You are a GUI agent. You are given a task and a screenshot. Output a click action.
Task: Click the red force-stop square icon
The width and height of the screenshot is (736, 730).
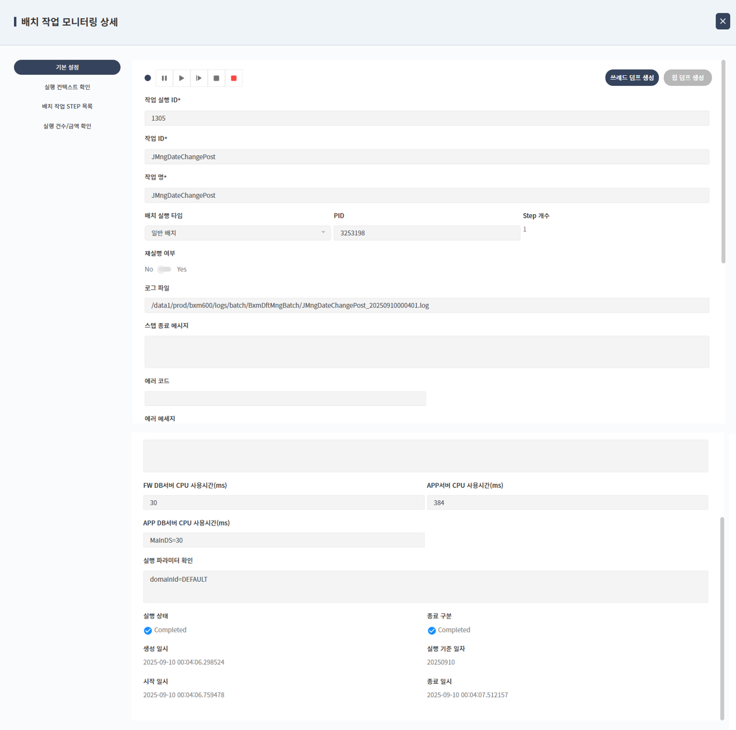pos(234,78)
